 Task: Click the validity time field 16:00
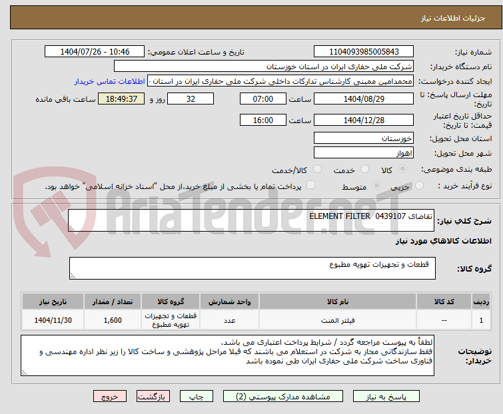[x=263, y=120]
